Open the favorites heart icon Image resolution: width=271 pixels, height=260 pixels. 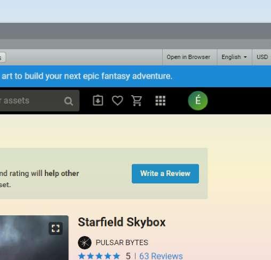pos(117,100)
